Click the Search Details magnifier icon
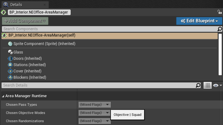This screenshot has height=125, width=223. coord(198,85)
